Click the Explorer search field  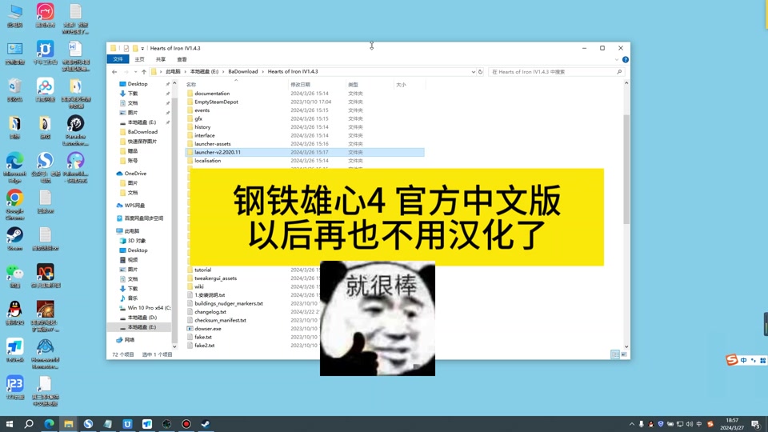(x=556, y=72)
